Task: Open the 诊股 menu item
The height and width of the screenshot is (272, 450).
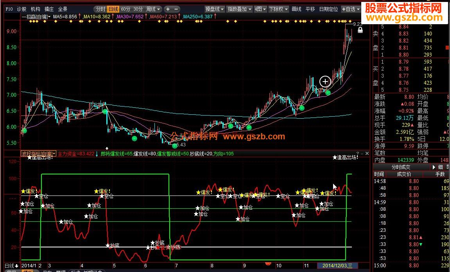Action: [22, 9]
